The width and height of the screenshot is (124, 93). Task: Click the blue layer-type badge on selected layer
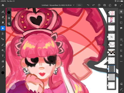click(x=108, y=69)
